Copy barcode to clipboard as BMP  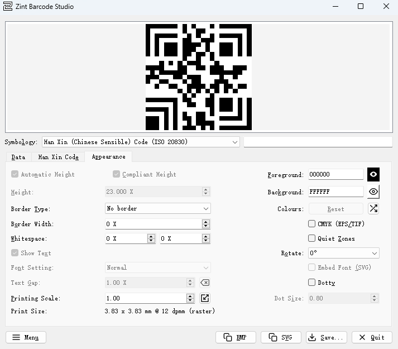pyautogui.click(x=236, y=337)
